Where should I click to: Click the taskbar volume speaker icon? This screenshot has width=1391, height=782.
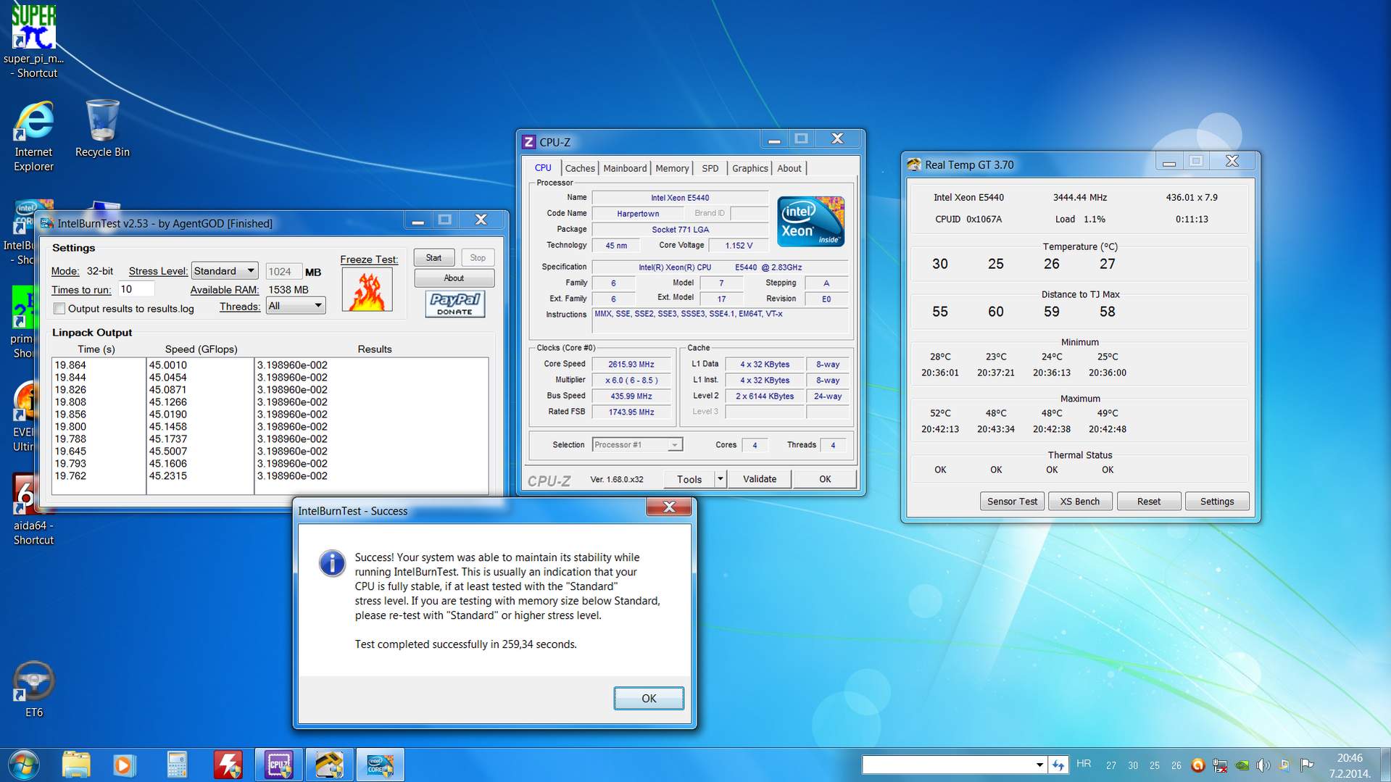tap(1263, 765)
